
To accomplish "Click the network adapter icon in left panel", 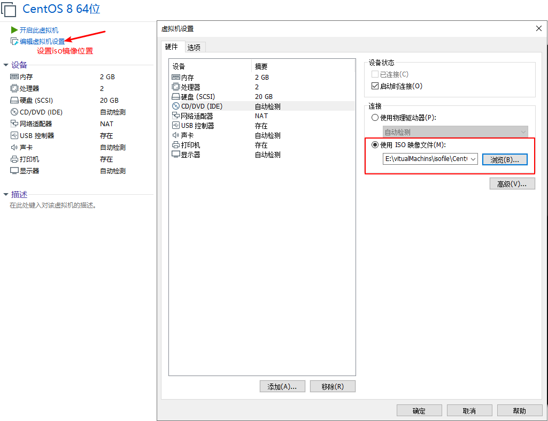I will point(14,124).
